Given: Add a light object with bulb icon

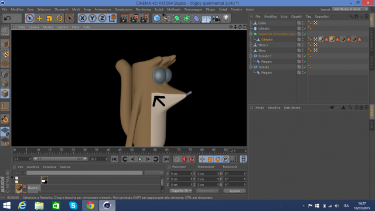Looking at the screenshot, I should coord(226,18).
